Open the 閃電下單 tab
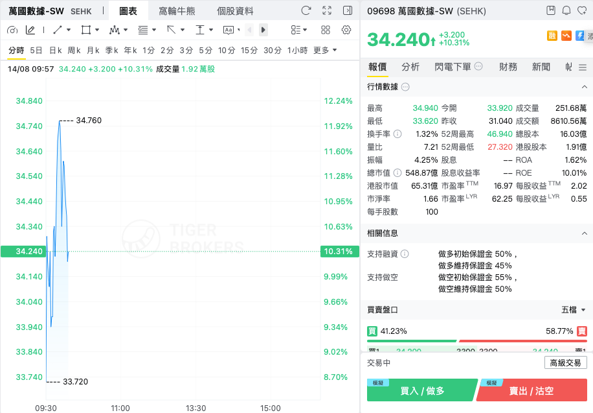Screen dimensions: 593x413 [x=453, y=67]
